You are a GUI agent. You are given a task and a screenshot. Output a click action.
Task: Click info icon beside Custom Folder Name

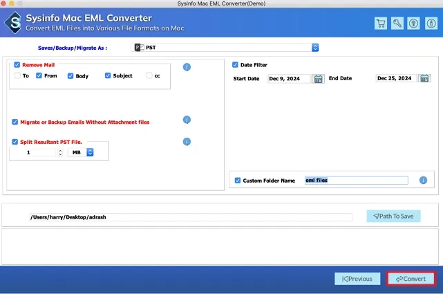(423, 181)
